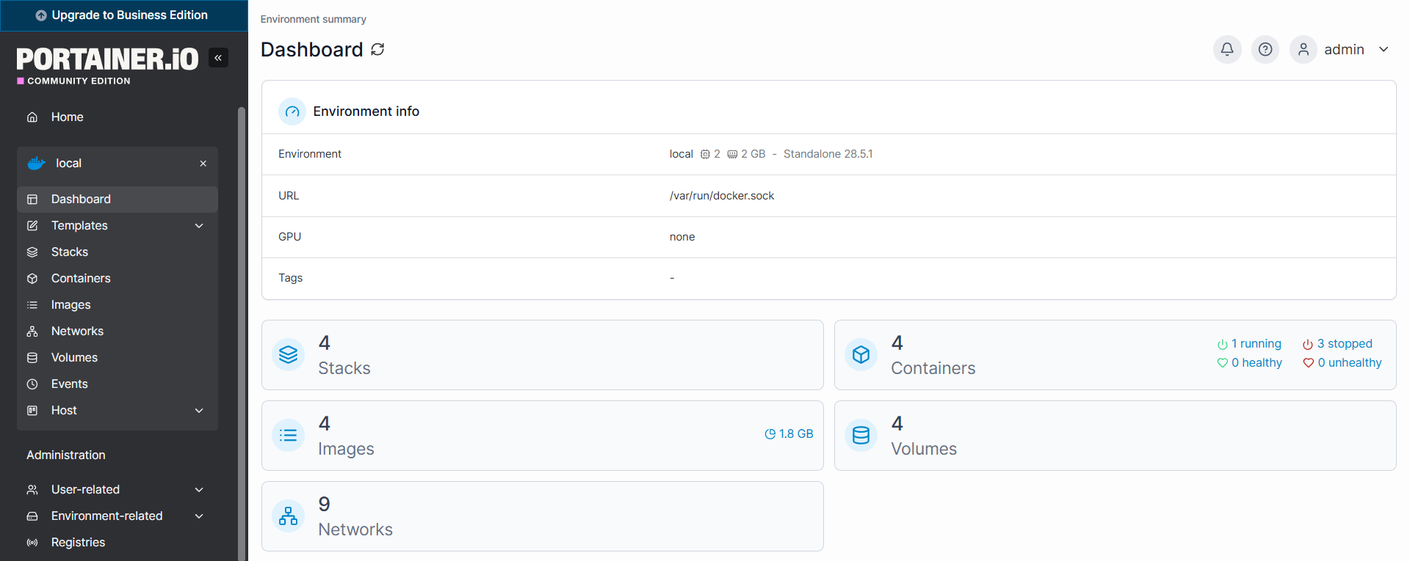Click the Templates edit icon in sidebar
The height and width of the screenshot is (561, 1410).
coord(32,226)
